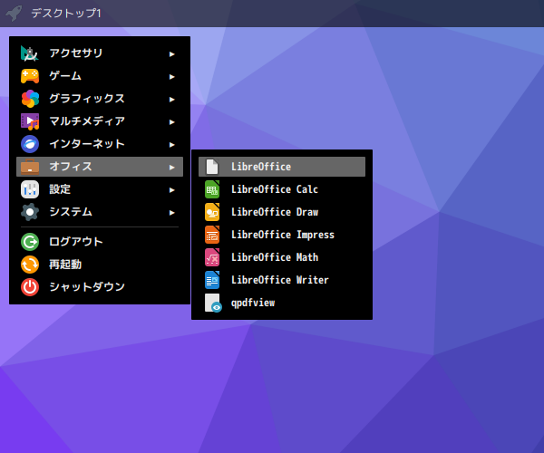Open the インターネット menu entry
This screenshot has height=453, width=544.
pos(100,144)
